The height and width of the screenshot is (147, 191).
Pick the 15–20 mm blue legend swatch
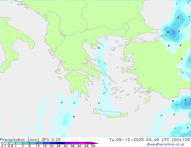click(47, 143)
